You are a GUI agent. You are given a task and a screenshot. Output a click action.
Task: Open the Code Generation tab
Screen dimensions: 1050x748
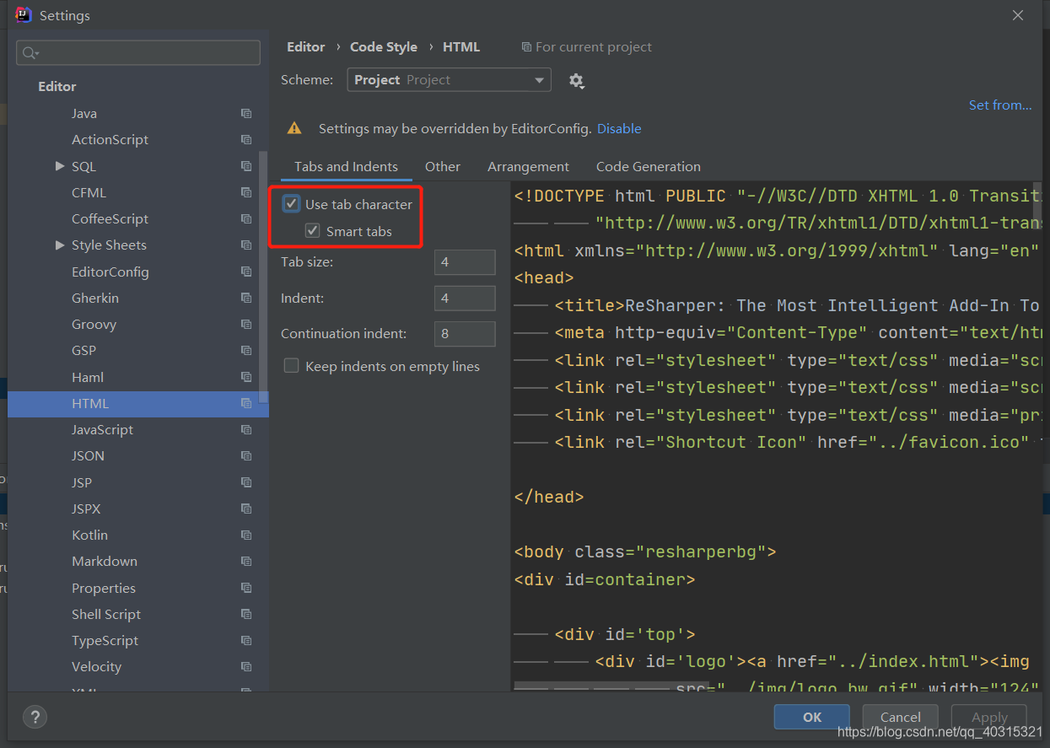649,167
